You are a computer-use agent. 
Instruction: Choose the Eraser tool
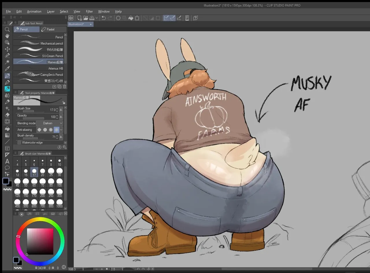tap(7, 115)
